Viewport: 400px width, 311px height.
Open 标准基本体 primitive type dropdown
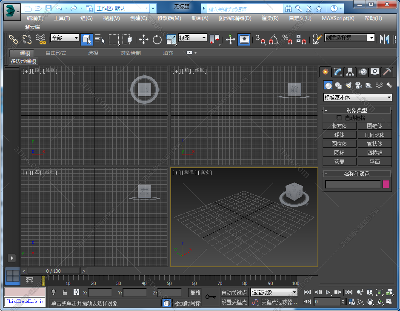(357, 97)
